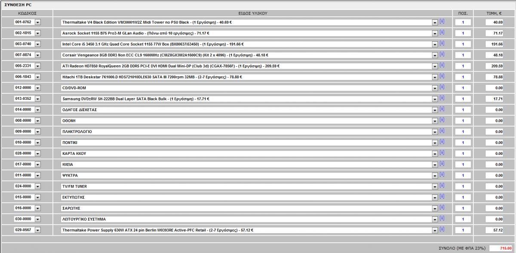Open info icon for TV/FM TUNER row
516x253 pixels.
[442, 185]
